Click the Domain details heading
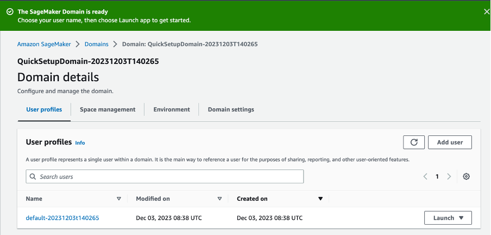Viewport: 491px width, 235px height. (58, 77)
